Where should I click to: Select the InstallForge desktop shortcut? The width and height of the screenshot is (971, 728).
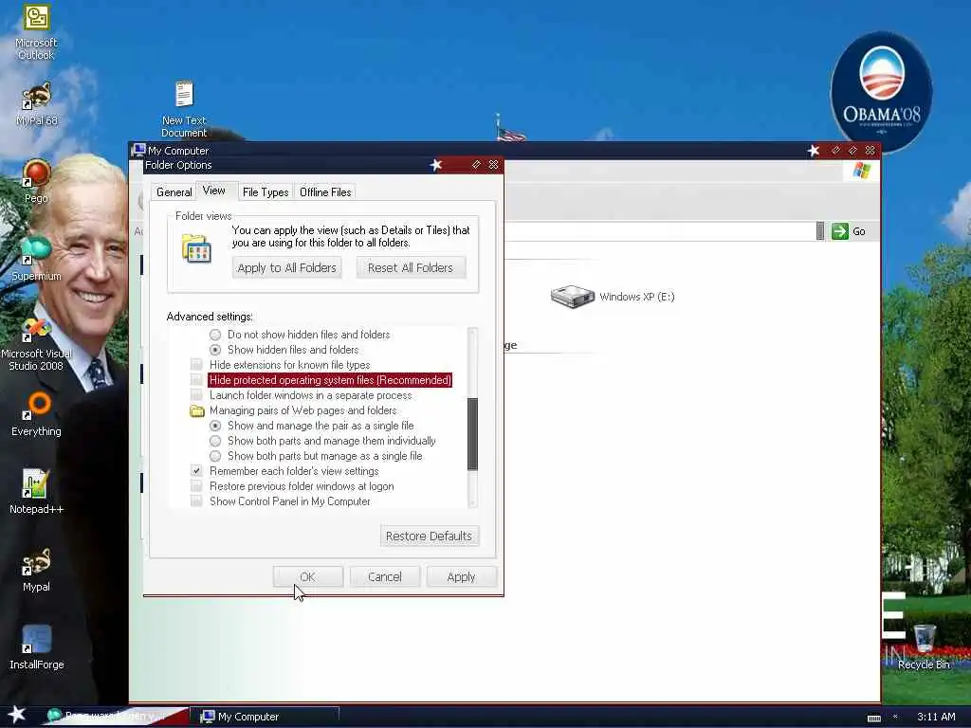(36, 647)
